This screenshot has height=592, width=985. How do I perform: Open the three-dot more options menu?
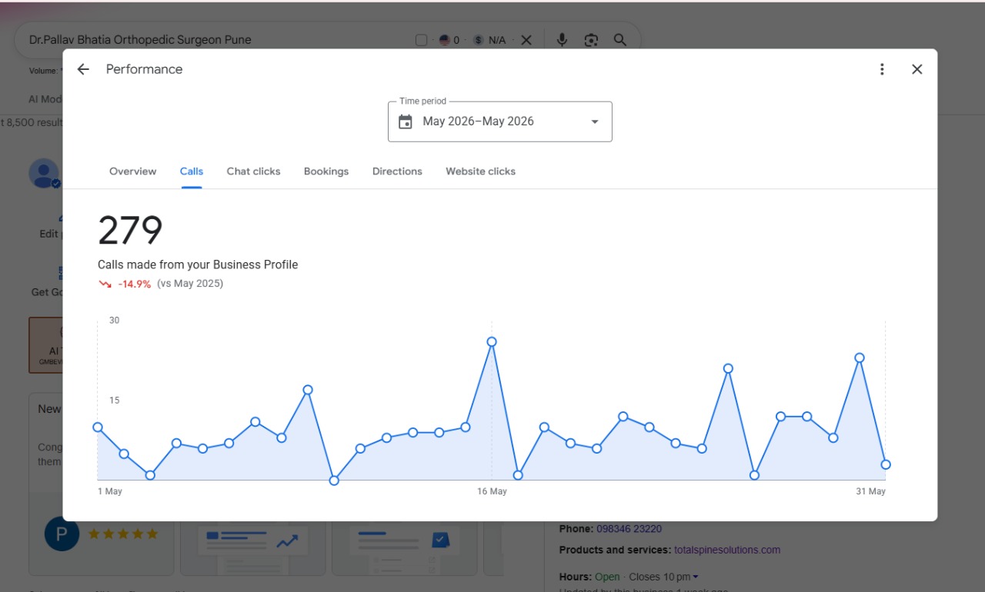point(882,69)
